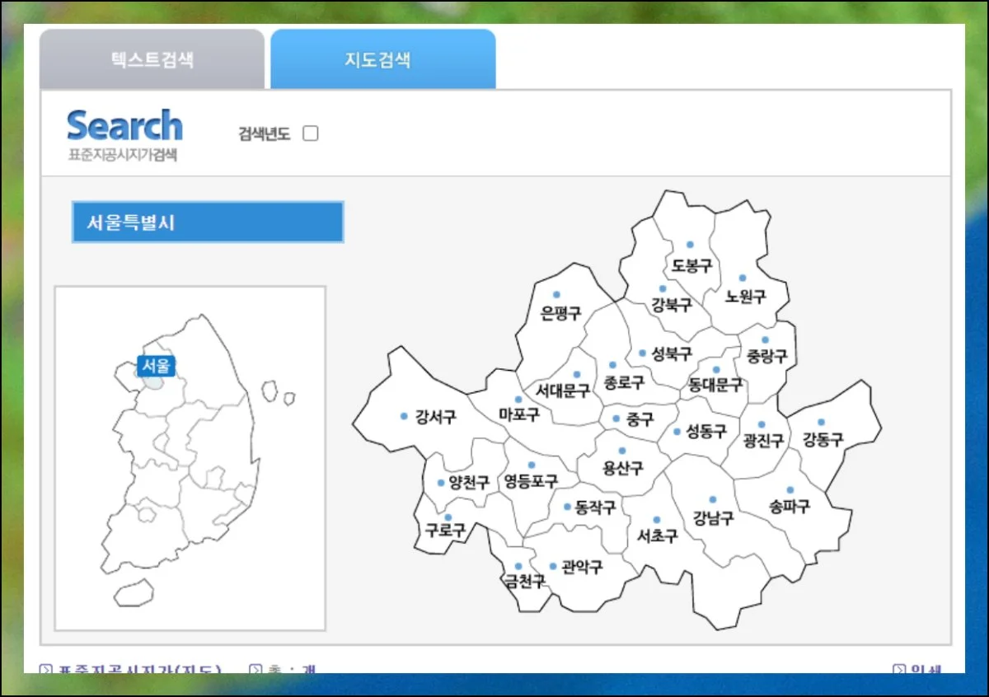Choose 서초구 label on Seoul map

pyautogui.click(x=657, y=536)
